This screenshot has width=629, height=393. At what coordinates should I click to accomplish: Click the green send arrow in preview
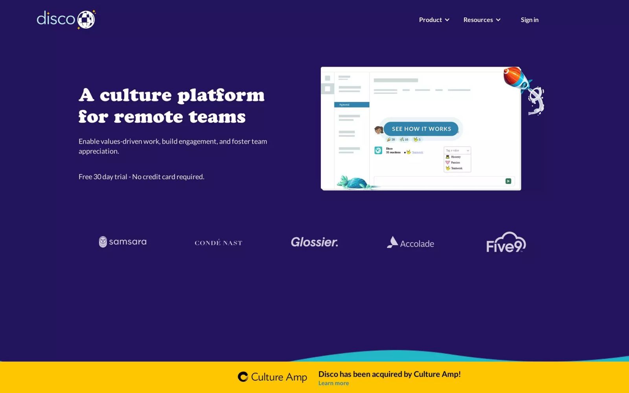[508, 181]
